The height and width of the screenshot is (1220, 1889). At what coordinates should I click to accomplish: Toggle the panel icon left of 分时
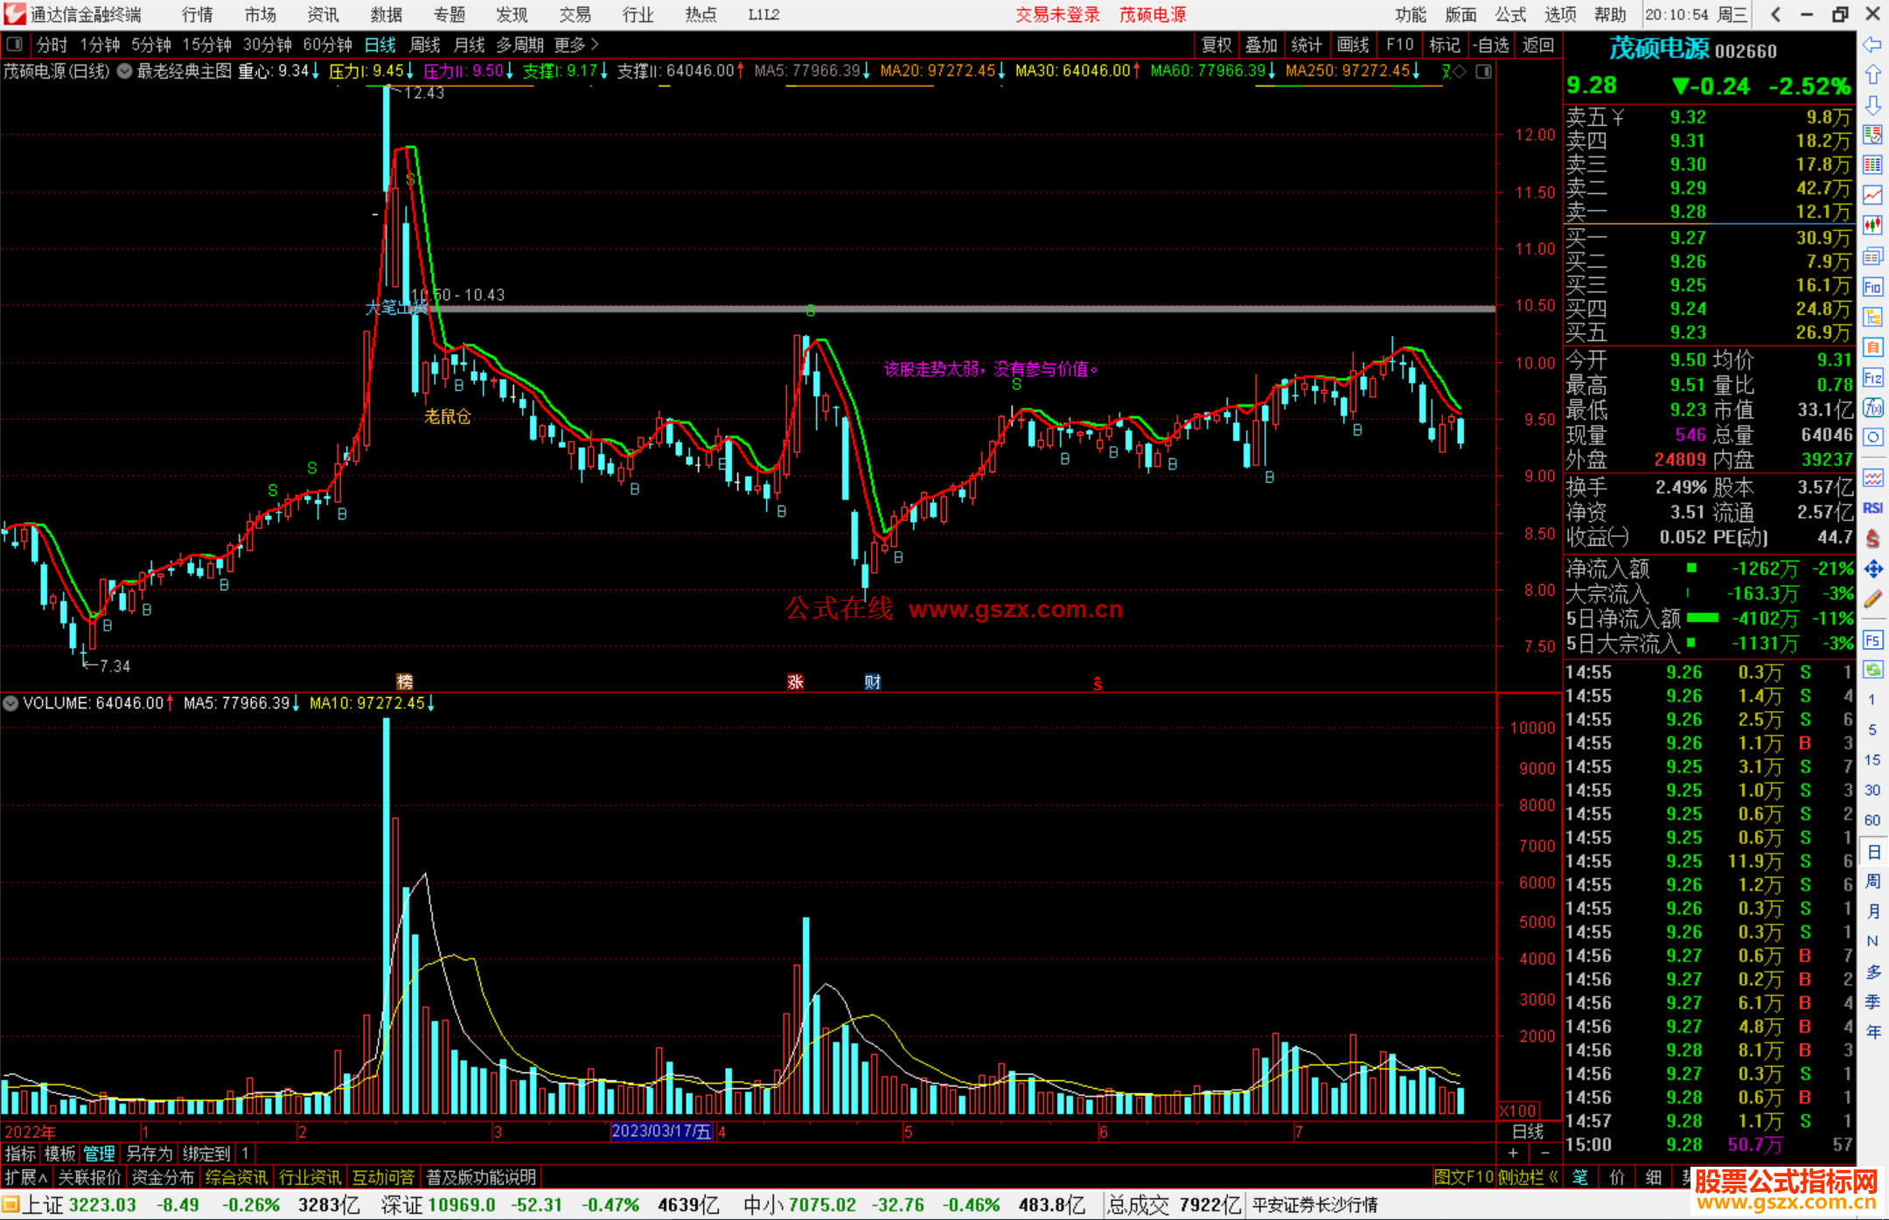coord(14,44)
